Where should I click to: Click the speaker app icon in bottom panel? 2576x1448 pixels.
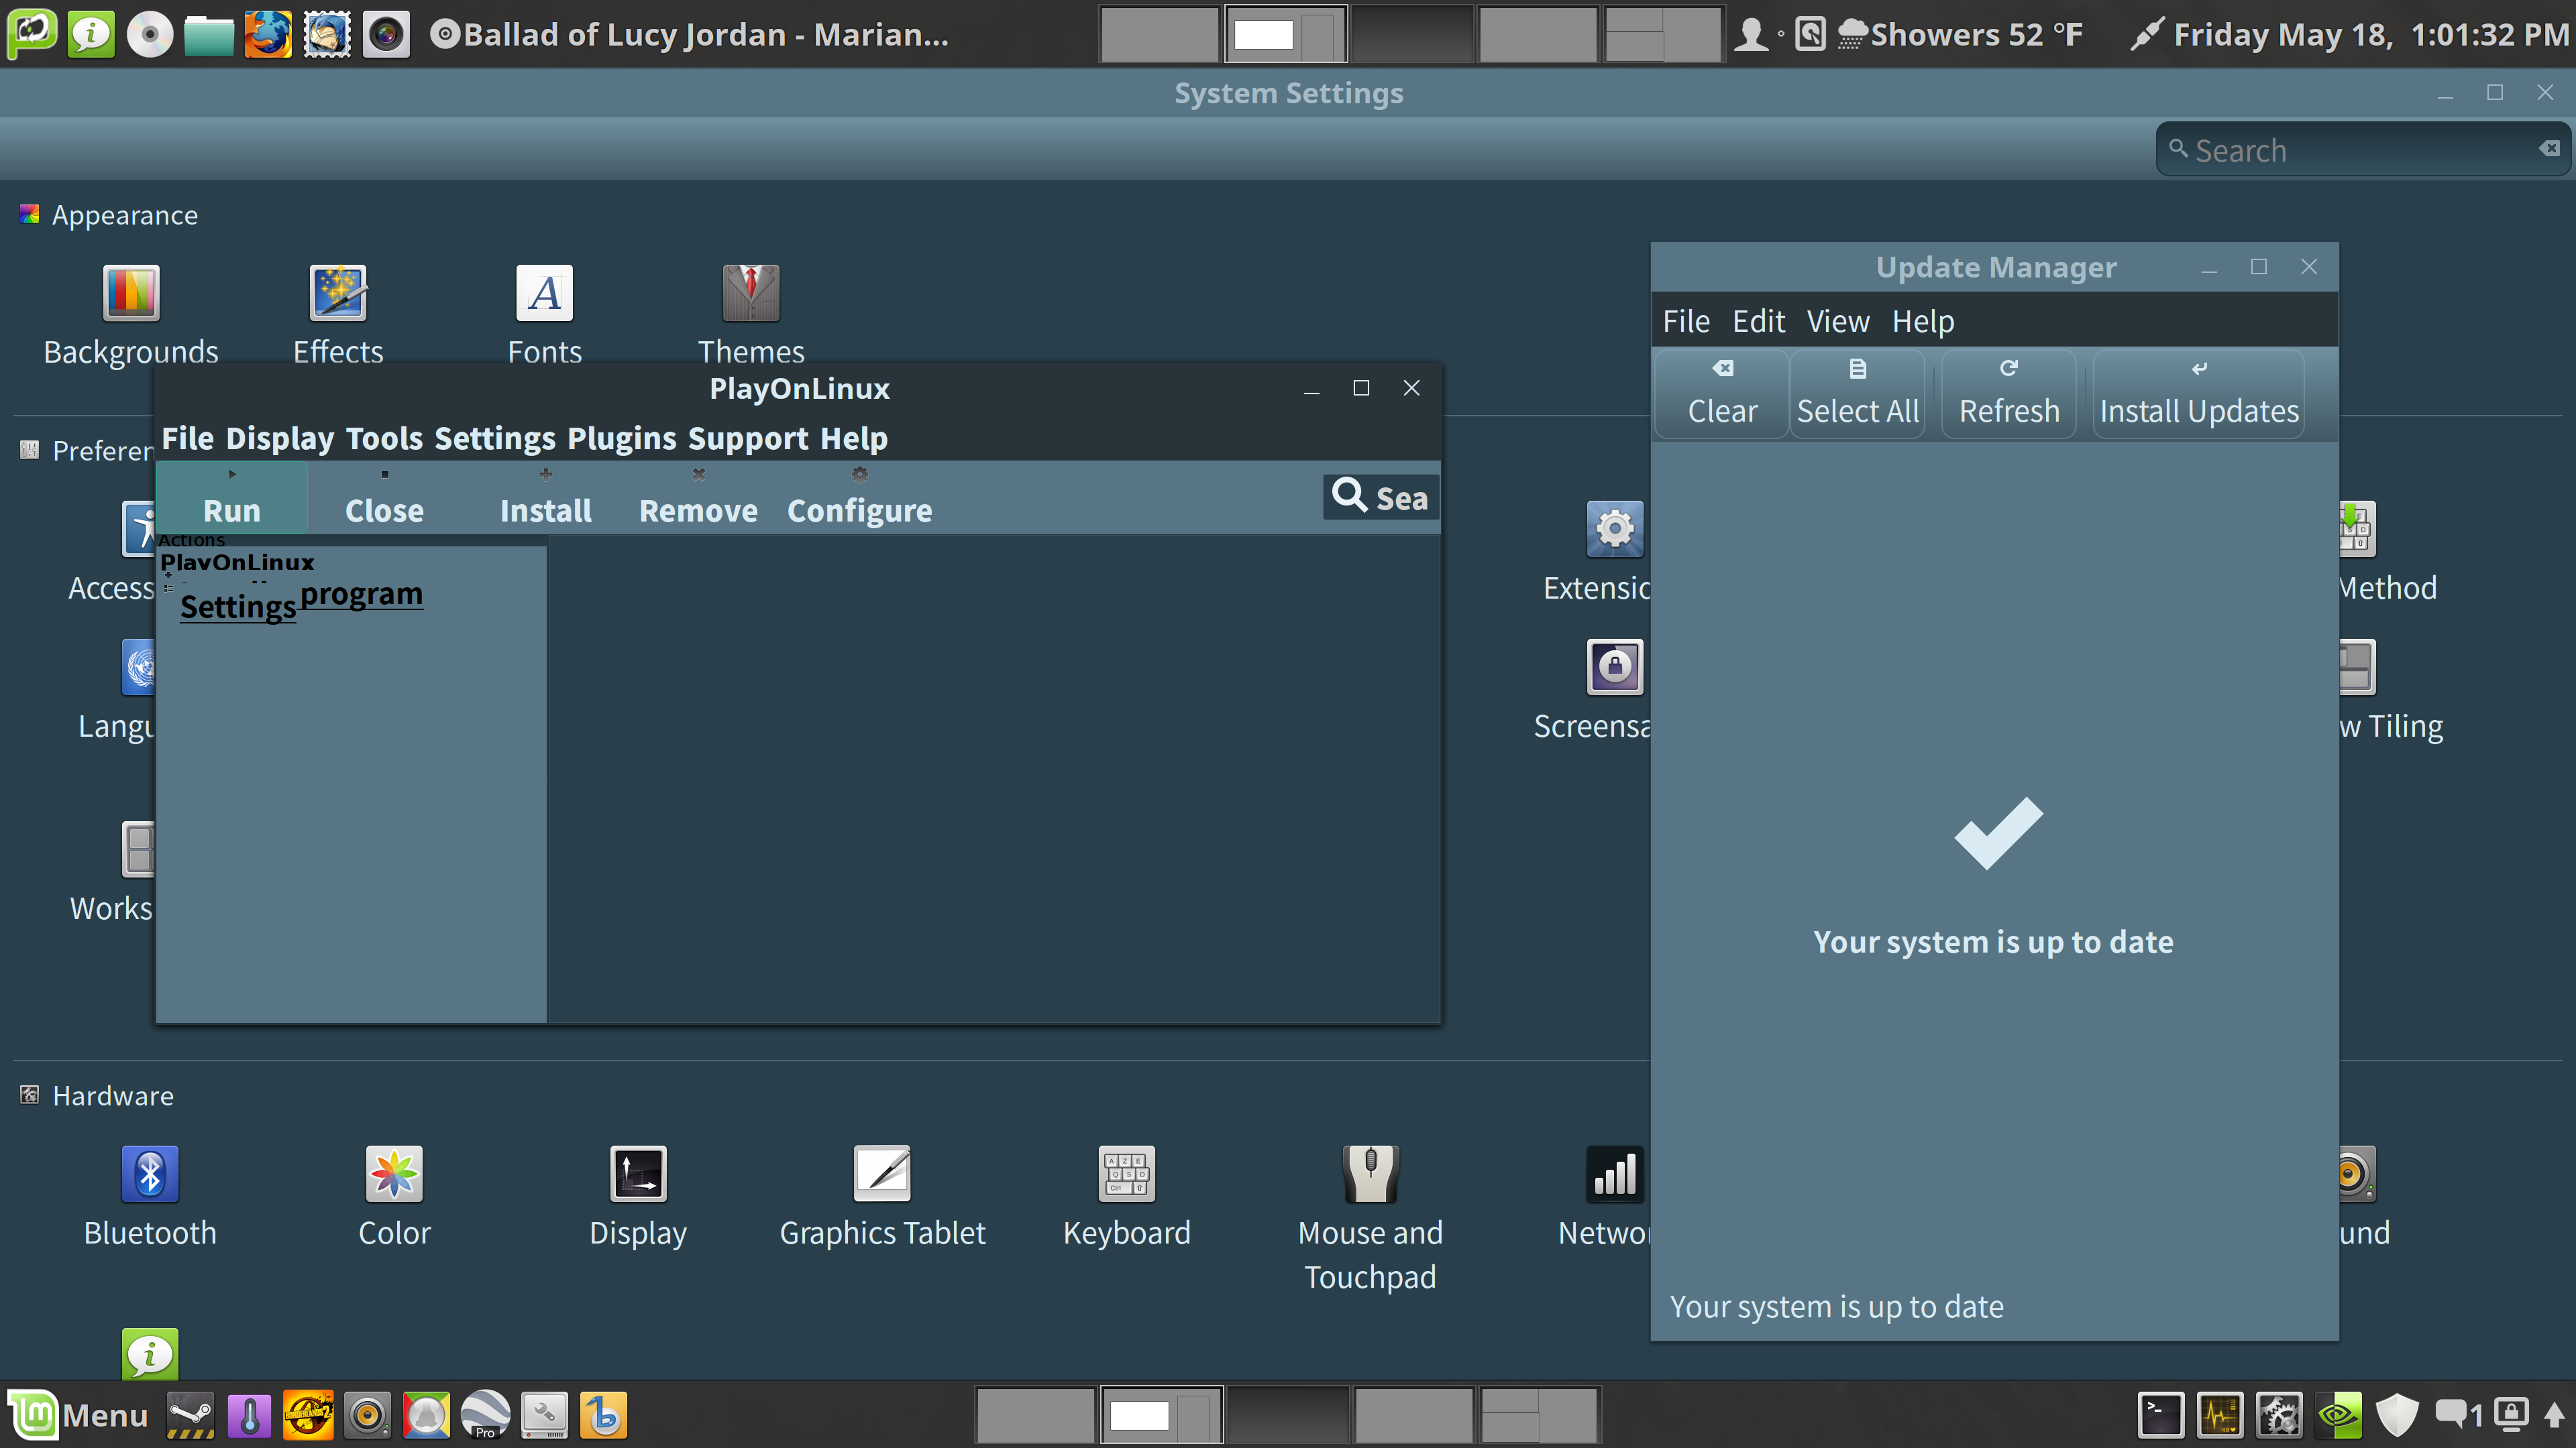pos(367,1415)
